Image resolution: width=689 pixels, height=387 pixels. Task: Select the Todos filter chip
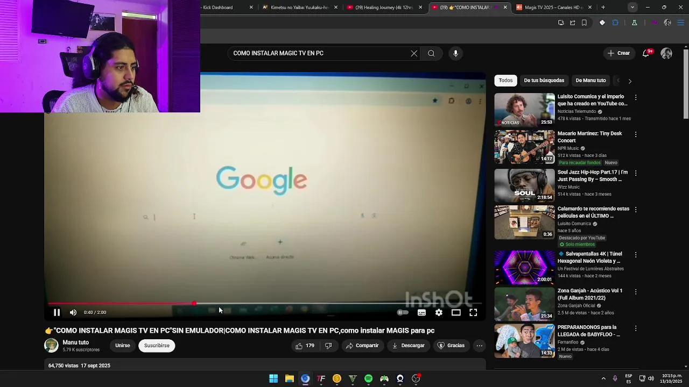pyautogui.click(x=505, y=81)
